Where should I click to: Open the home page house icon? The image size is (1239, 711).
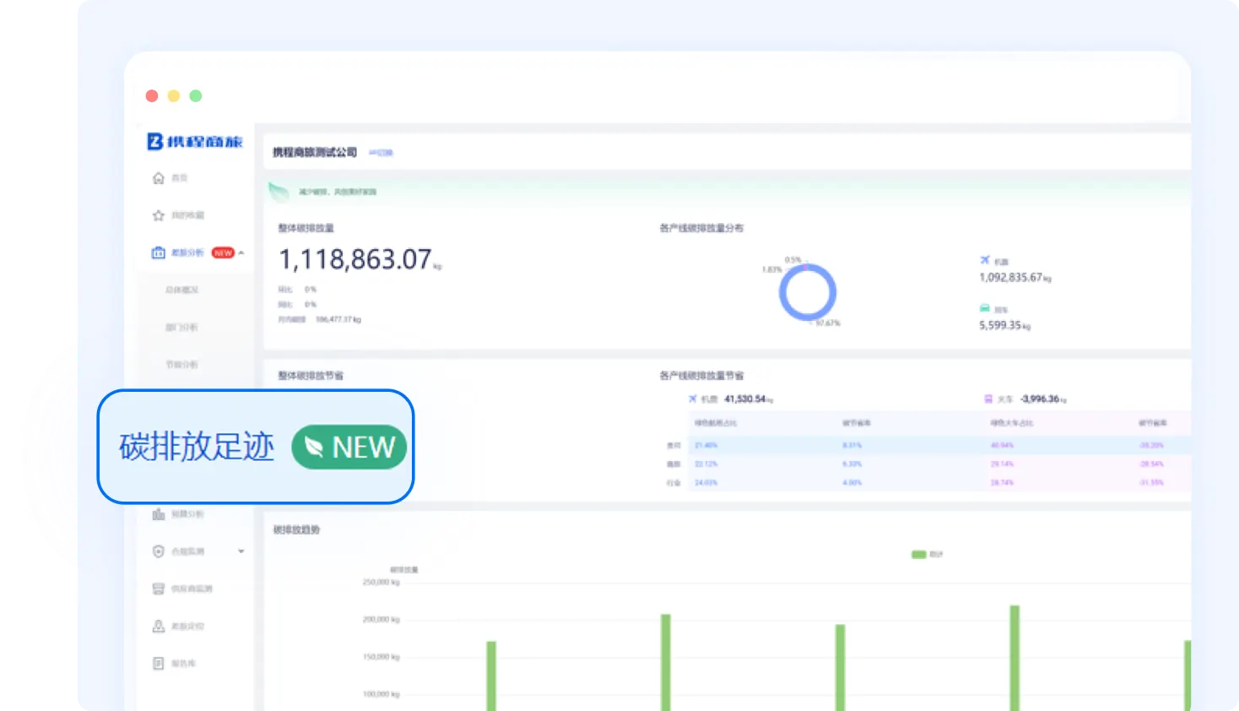coord(158,178)
